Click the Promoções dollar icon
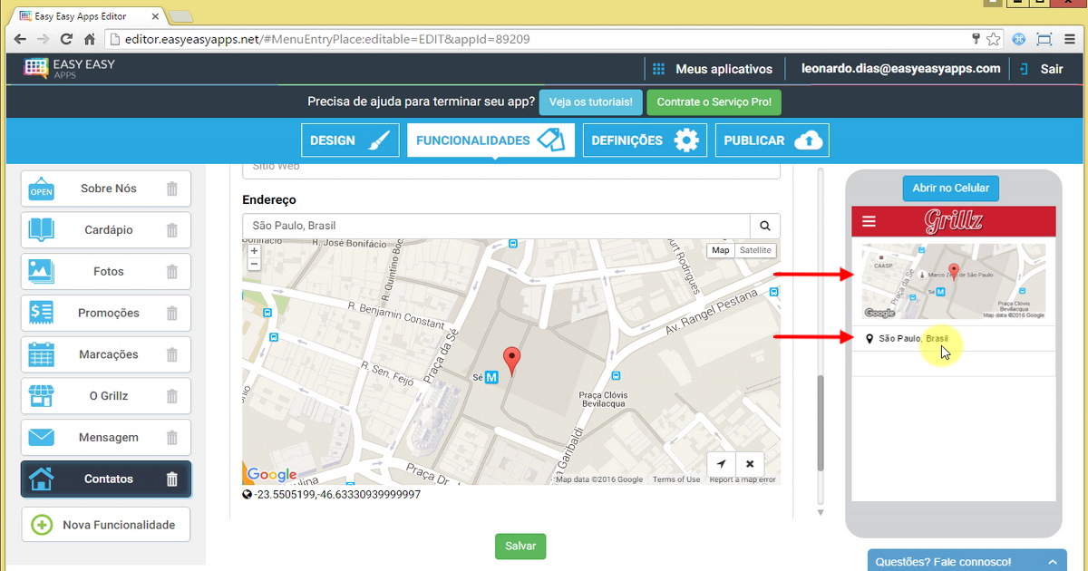 [41, 313]
